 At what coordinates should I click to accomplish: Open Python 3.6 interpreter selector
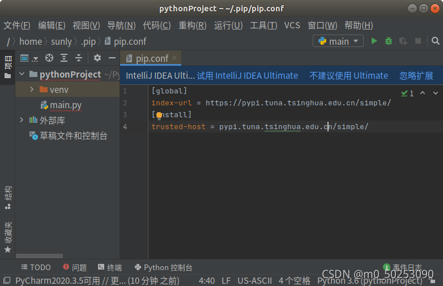click(370, 281)
